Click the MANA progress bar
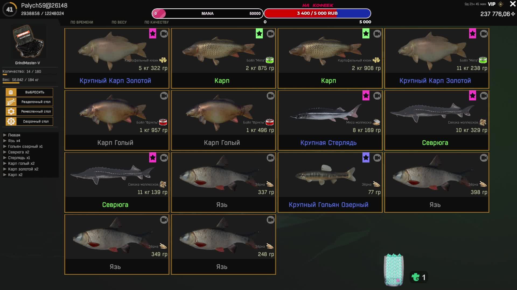This screenshot has height=290, width=517. pyautogui.click(x=207, y=13)
